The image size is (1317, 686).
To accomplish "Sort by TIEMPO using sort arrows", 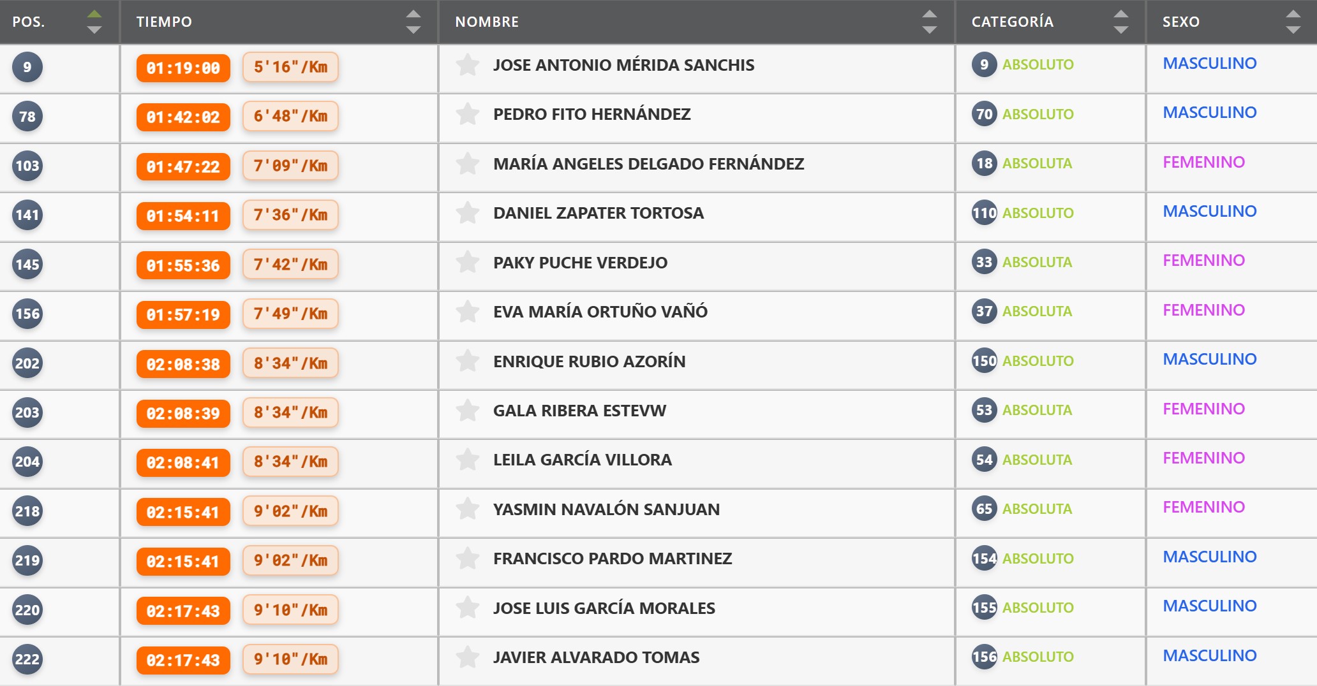I will [x=413, y=22].
